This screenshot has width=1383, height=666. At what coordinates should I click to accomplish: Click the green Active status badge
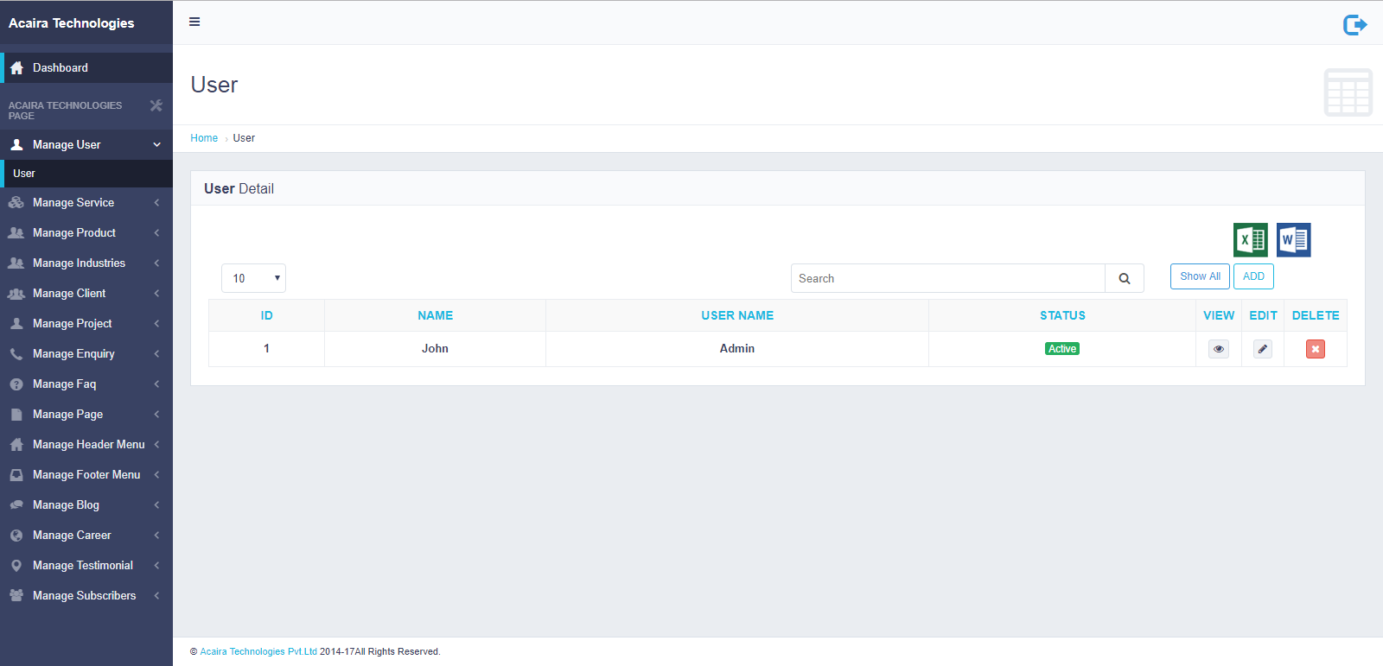tap(1061, 349)
